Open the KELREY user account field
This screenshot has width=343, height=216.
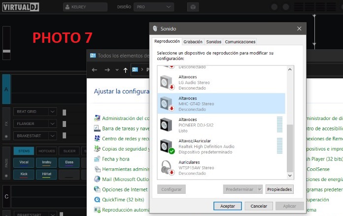pos(85,7)
